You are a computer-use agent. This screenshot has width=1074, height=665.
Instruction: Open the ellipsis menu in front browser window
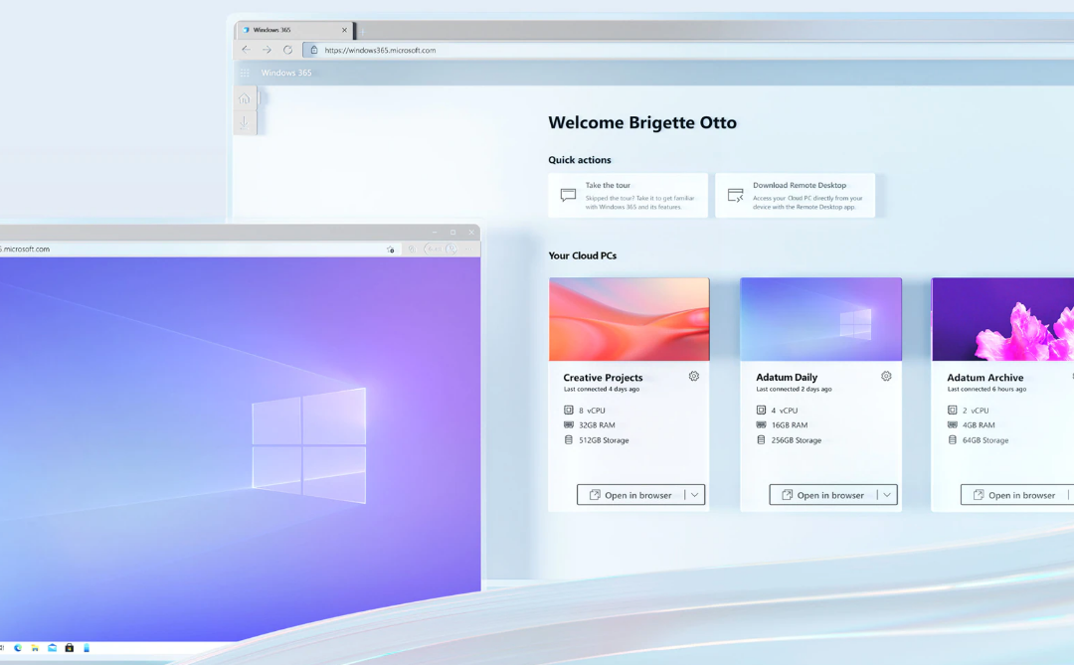coord(469,249)
